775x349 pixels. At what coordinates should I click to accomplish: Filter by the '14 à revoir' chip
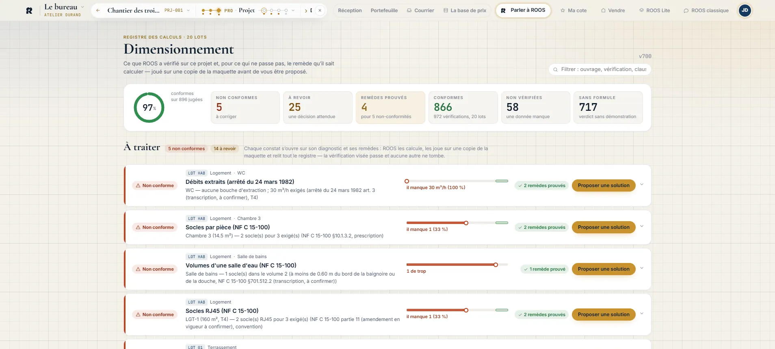point(225,149)
